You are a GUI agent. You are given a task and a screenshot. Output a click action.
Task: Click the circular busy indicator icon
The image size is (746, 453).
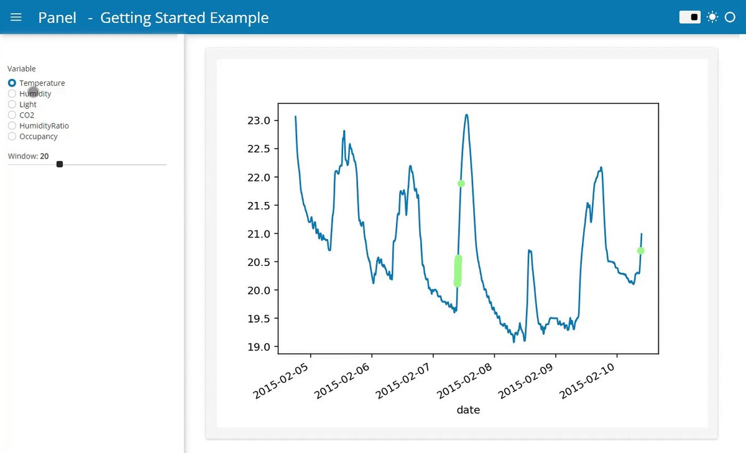730,17
